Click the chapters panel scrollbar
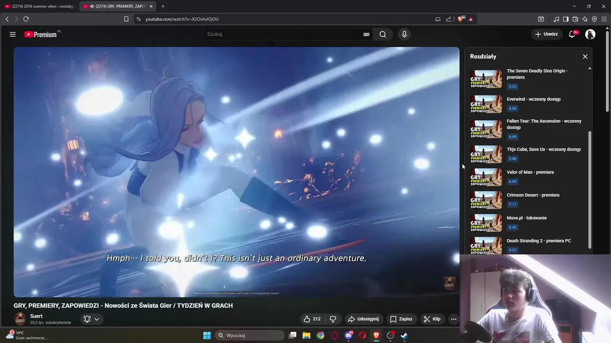 click(590, 190)
